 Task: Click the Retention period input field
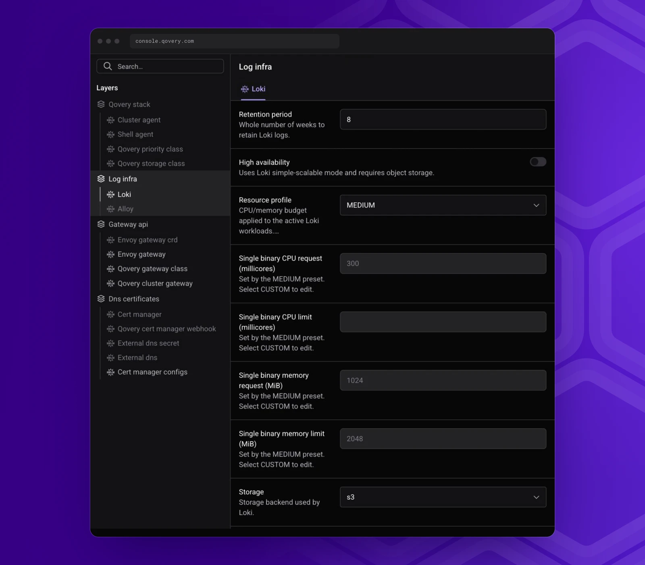pyautogui.click(x=443, y=119)
